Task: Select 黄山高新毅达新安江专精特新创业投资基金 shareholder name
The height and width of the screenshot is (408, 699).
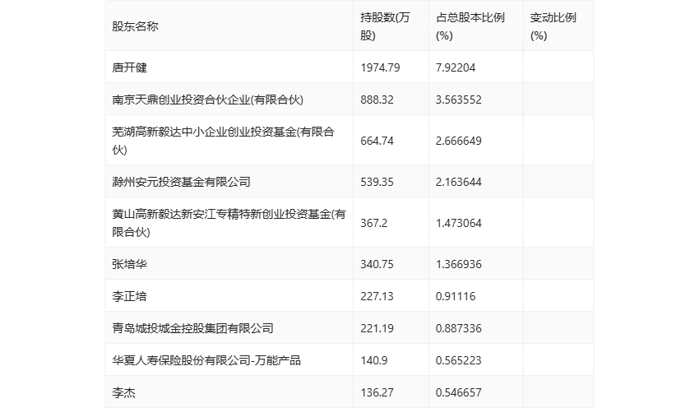Action: pos(229,223)
